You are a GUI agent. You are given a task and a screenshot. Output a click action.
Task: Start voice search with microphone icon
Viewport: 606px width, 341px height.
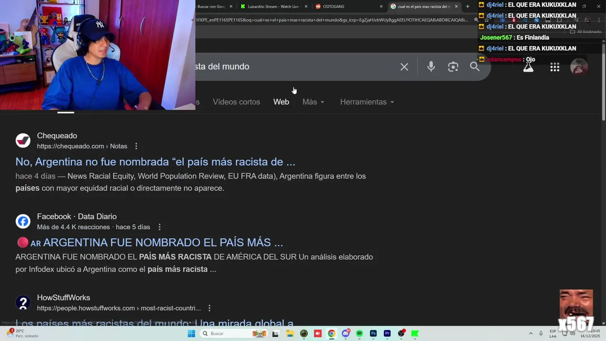coord(431,67)
